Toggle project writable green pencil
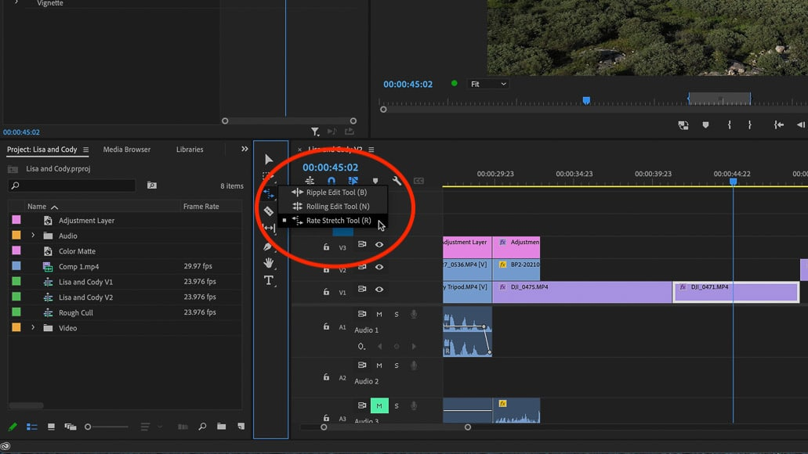The width and height of the screenshot is (808, 454). [x=13, y=427]
